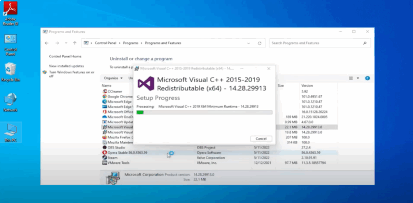Click the Search Programs and Features field
This screenshot has width=413, height=203.
tap(320, 43)
